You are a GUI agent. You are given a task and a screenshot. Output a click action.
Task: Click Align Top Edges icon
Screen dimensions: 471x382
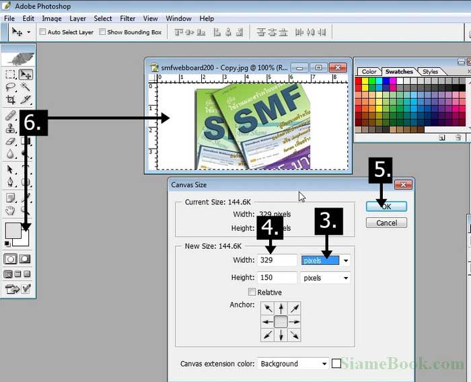pyautogui.click(x=179, y=32)
